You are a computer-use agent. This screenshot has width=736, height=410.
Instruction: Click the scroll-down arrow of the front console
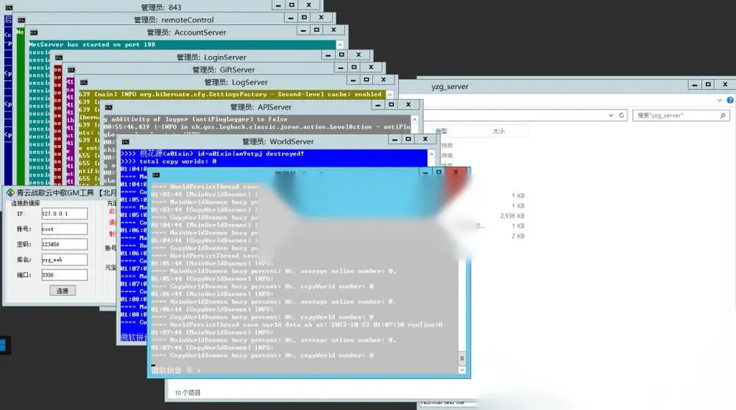[x=462, y=370]
